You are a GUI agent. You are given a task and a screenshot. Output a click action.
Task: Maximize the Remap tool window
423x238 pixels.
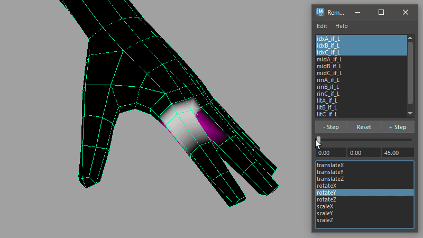(x=381, y=12)
